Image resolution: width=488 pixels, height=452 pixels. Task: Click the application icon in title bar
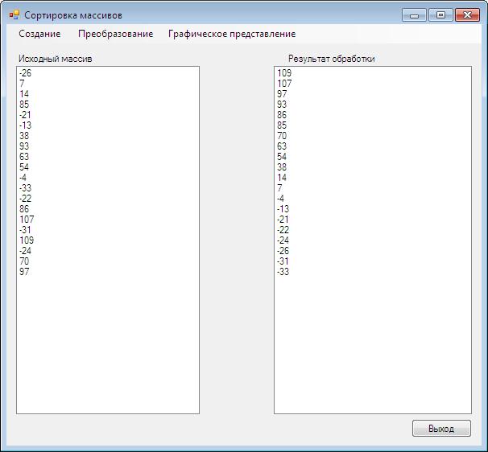click(14, 14)
